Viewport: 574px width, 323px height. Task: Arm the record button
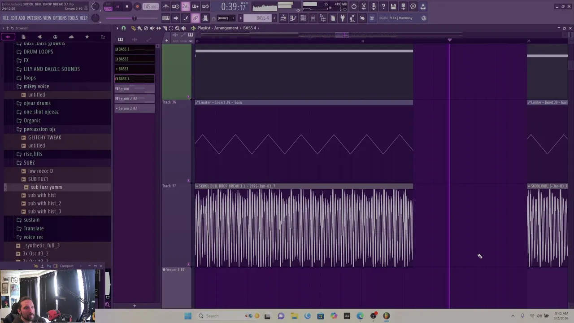click(137, 7)
